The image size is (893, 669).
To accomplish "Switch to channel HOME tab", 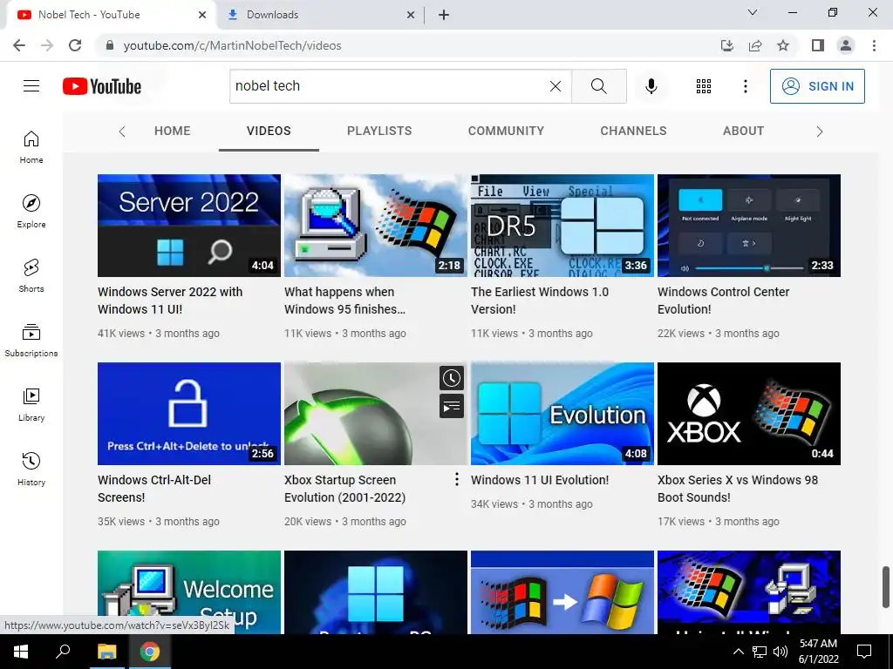I will tap(172, 131).
